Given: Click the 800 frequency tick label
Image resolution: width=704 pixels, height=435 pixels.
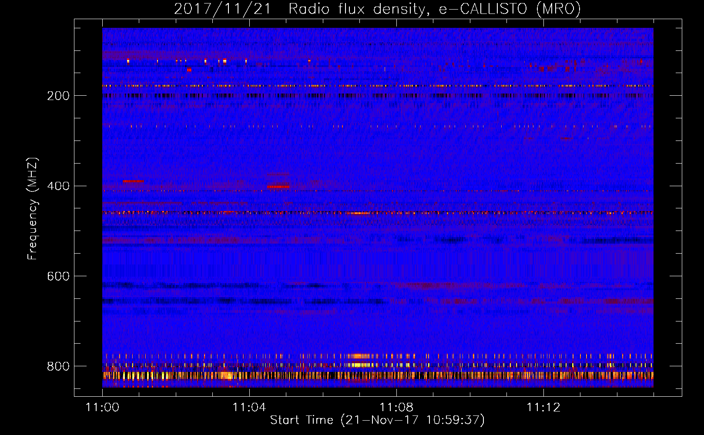Looking at the screenshot, I should pyautogui.click(x=58, y=366).
